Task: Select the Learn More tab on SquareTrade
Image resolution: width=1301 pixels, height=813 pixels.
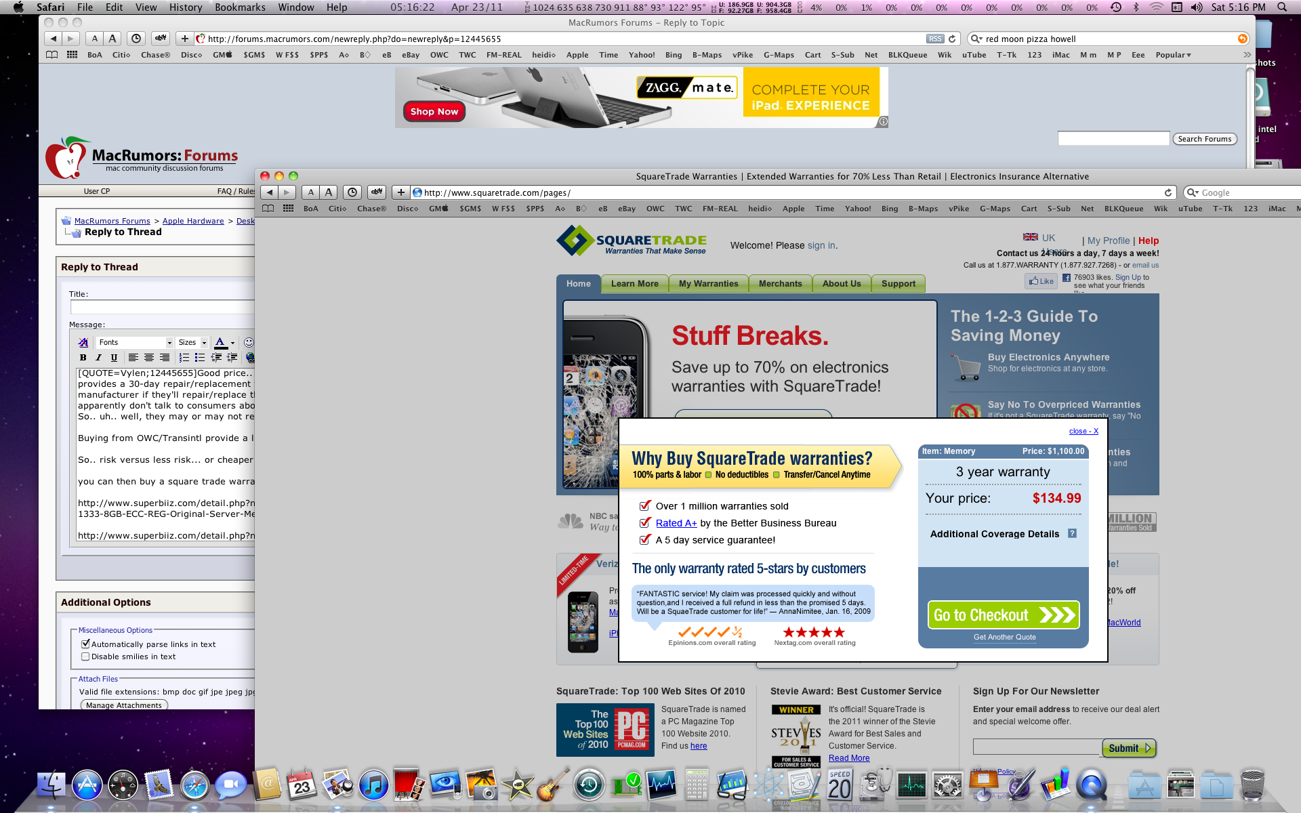Action: 634,284
